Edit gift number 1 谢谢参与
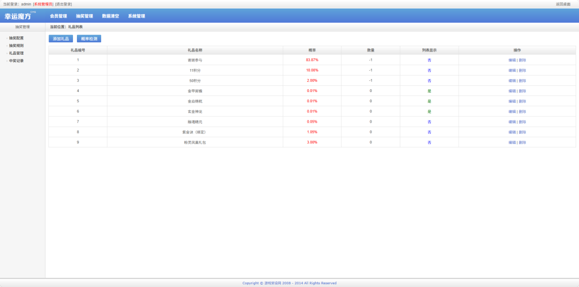This screenshot has width=579, height=287. click(512, 60)
